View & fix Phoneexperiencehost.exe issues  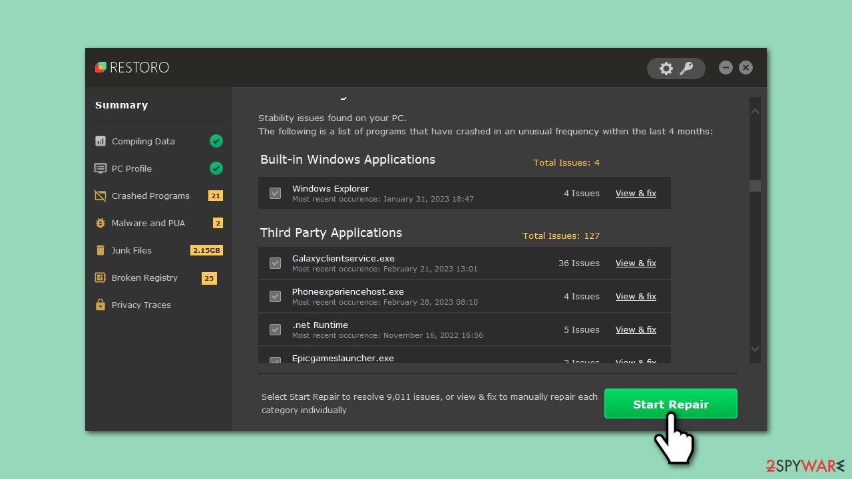[636, 296]
